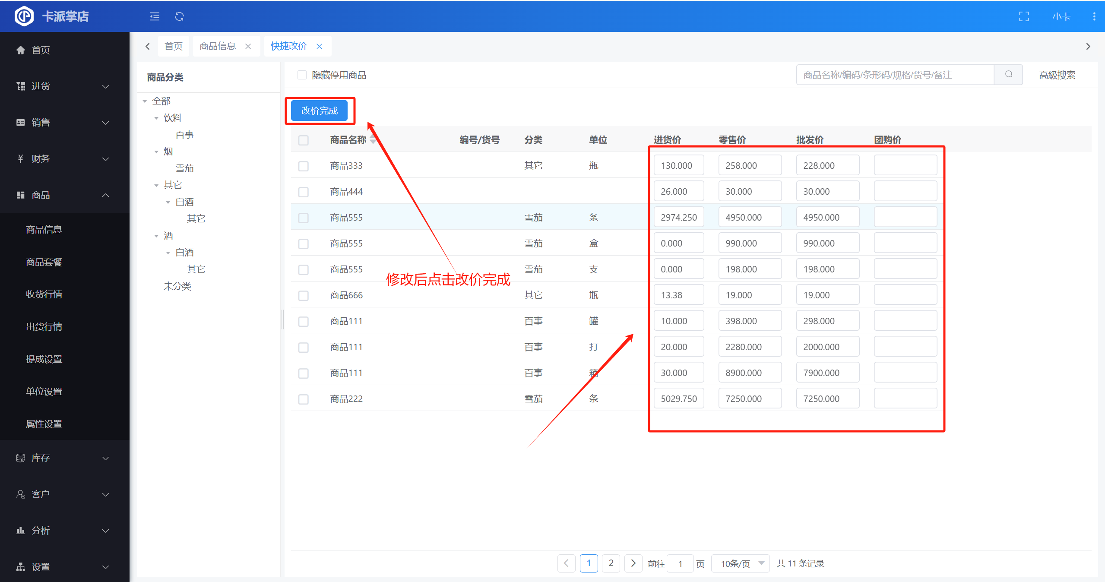The height and width of the screenshot is (582, 1105).
Task: Enable 隐藏停用商品 checkbox
Action: [302, 75]
